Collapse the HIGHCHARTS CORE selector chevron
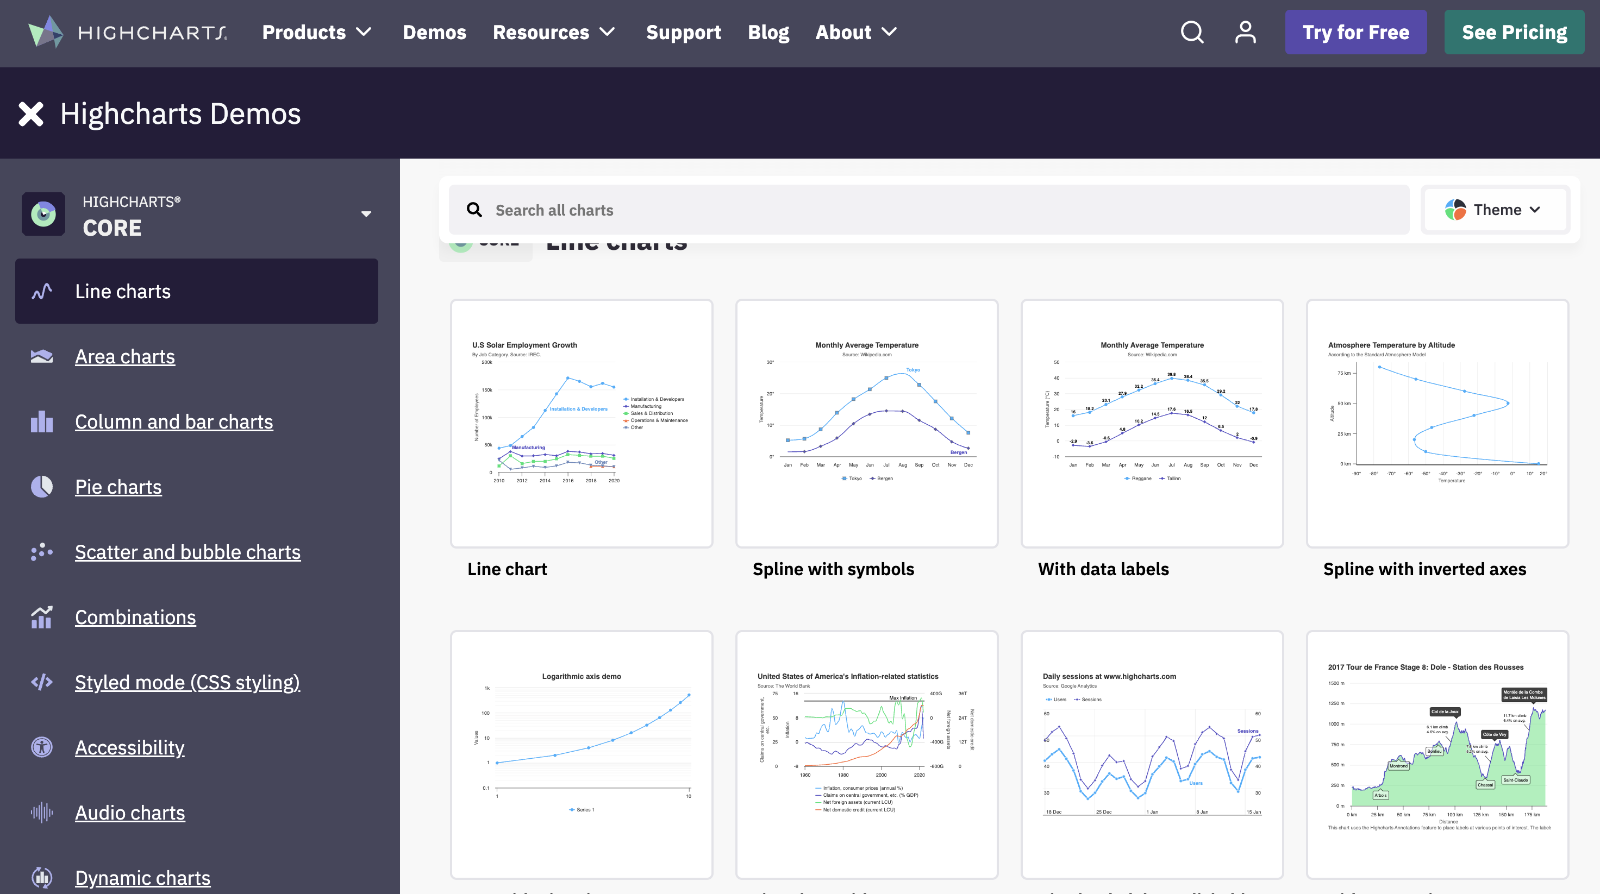 (366, 213)
